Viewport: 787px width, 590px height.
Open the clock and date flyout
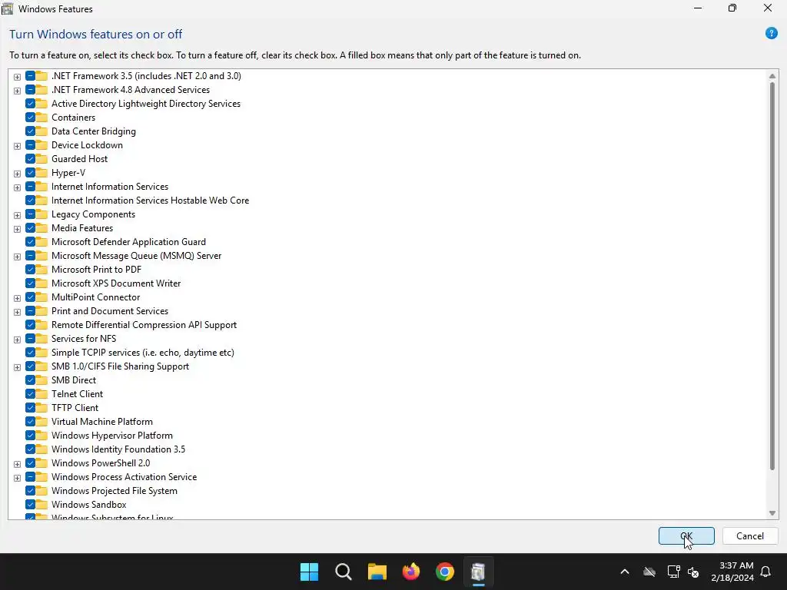pyautogui.click(x=732, y=572)
